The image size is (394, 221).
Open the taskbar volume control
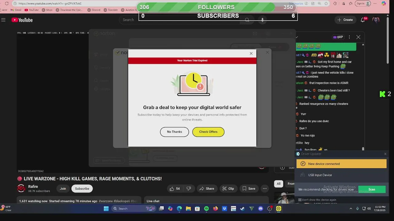coord(369,209)
